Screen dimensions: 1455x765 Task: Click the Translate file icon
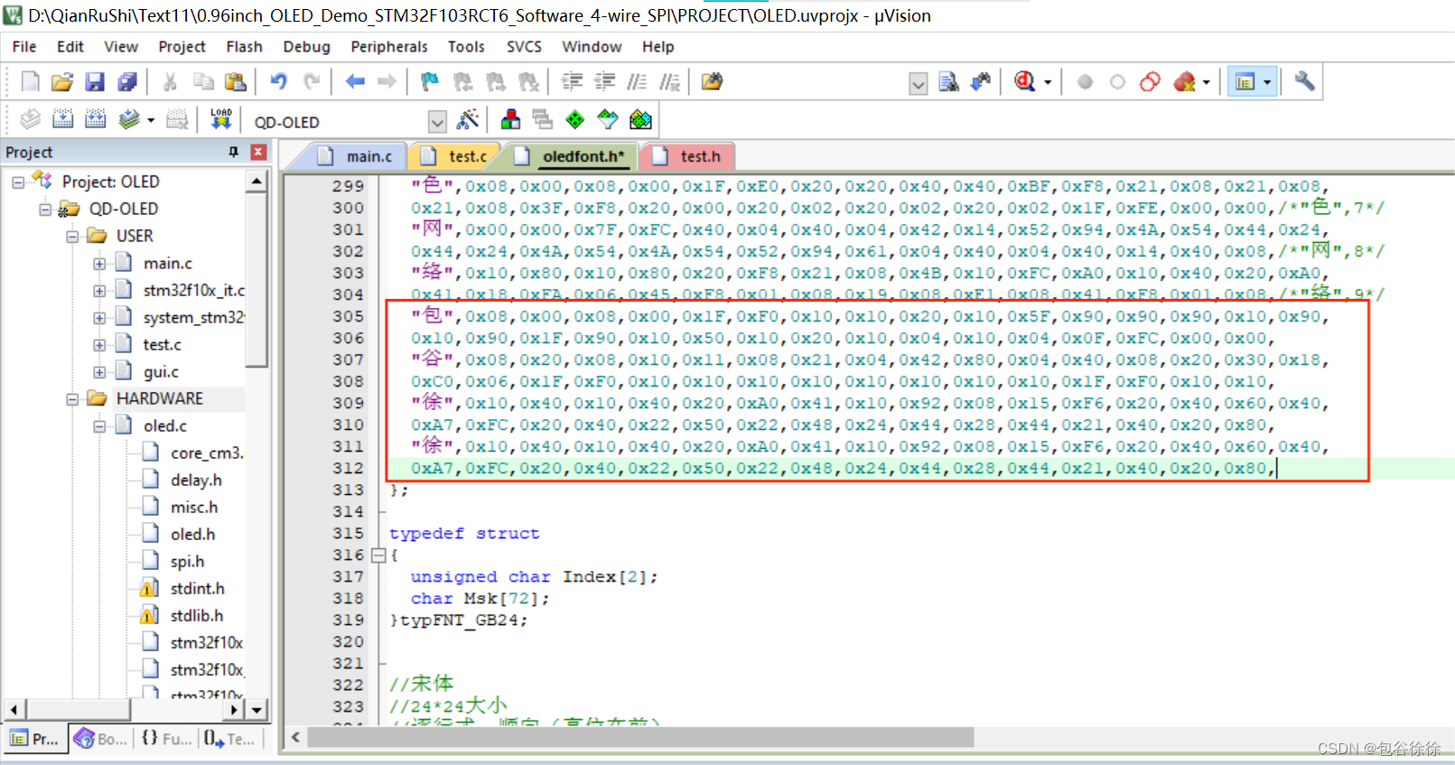30,119
